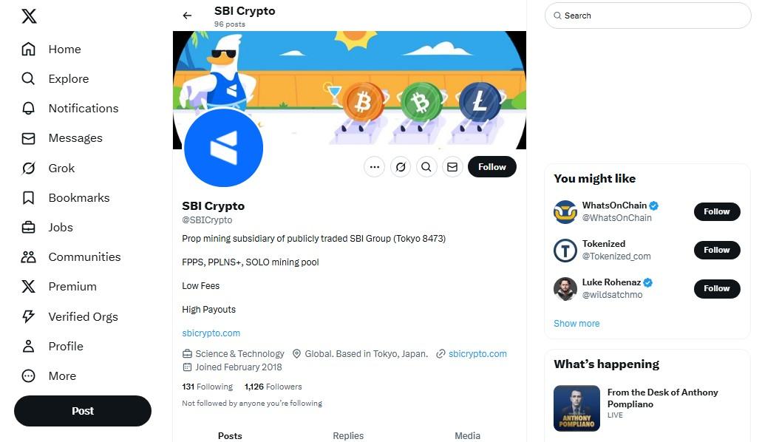Viewport: 762px width, 442px height.
Task: Open the three-dot more options button
Action: (x=374, y=167)
